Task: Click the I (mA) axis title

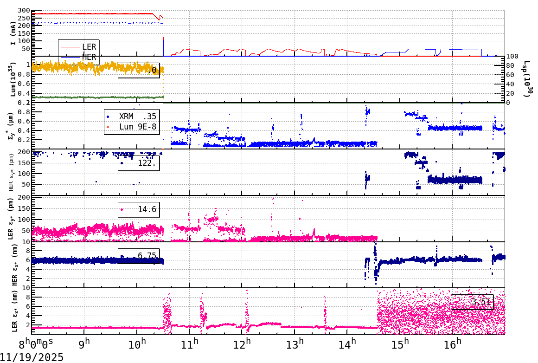Action: click(13, 33)
